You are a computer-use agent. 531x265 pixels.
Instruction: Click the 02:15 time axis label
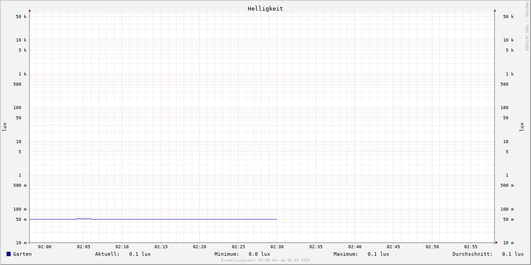click(x=161, y=247)
